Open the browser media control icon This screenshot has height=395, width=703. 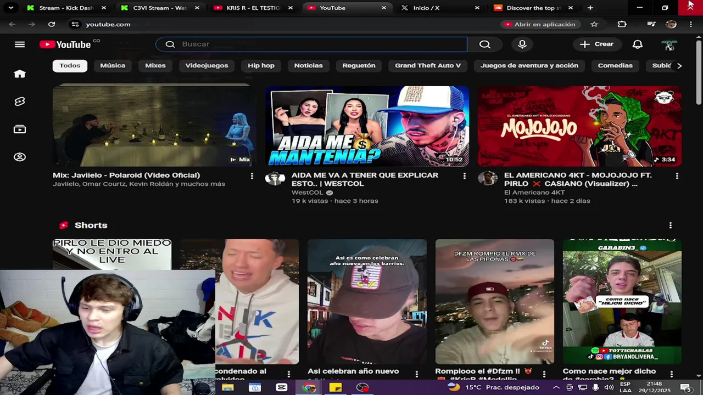tap(651, 24)
